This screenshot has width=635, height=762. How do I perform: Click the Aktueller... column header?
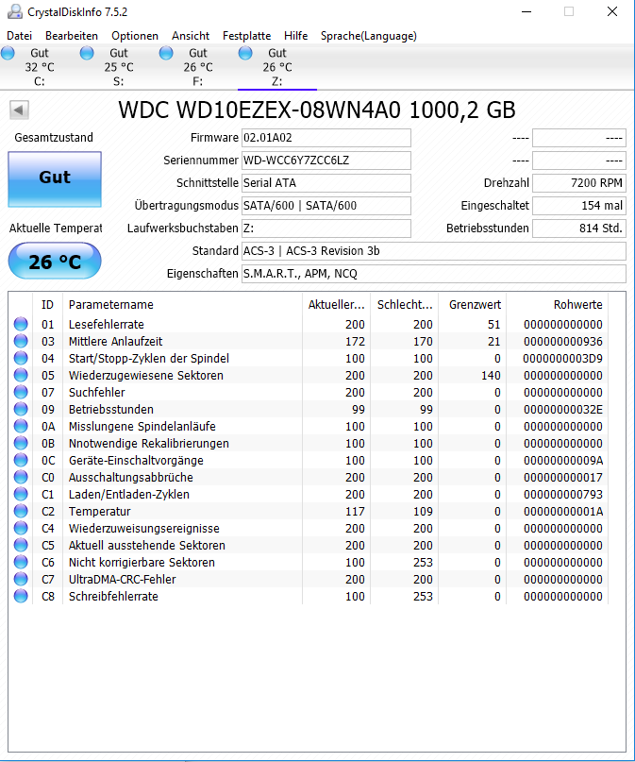click(x=336, y=305)
